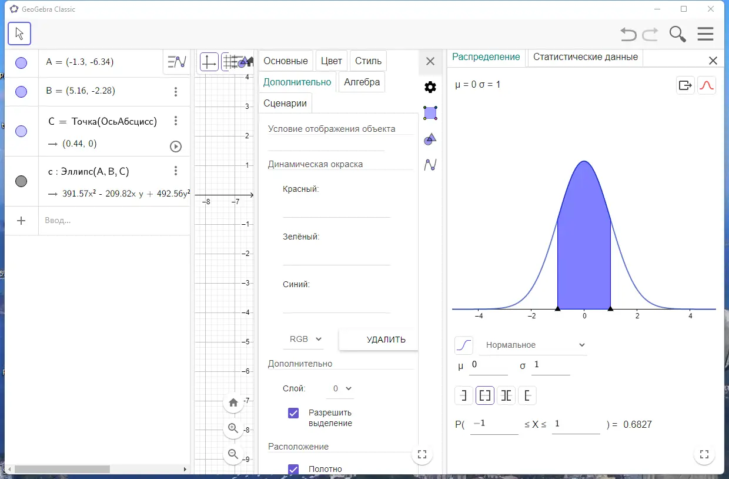
Task: Select the Move arrow tool
Action: tap(19, 34)
